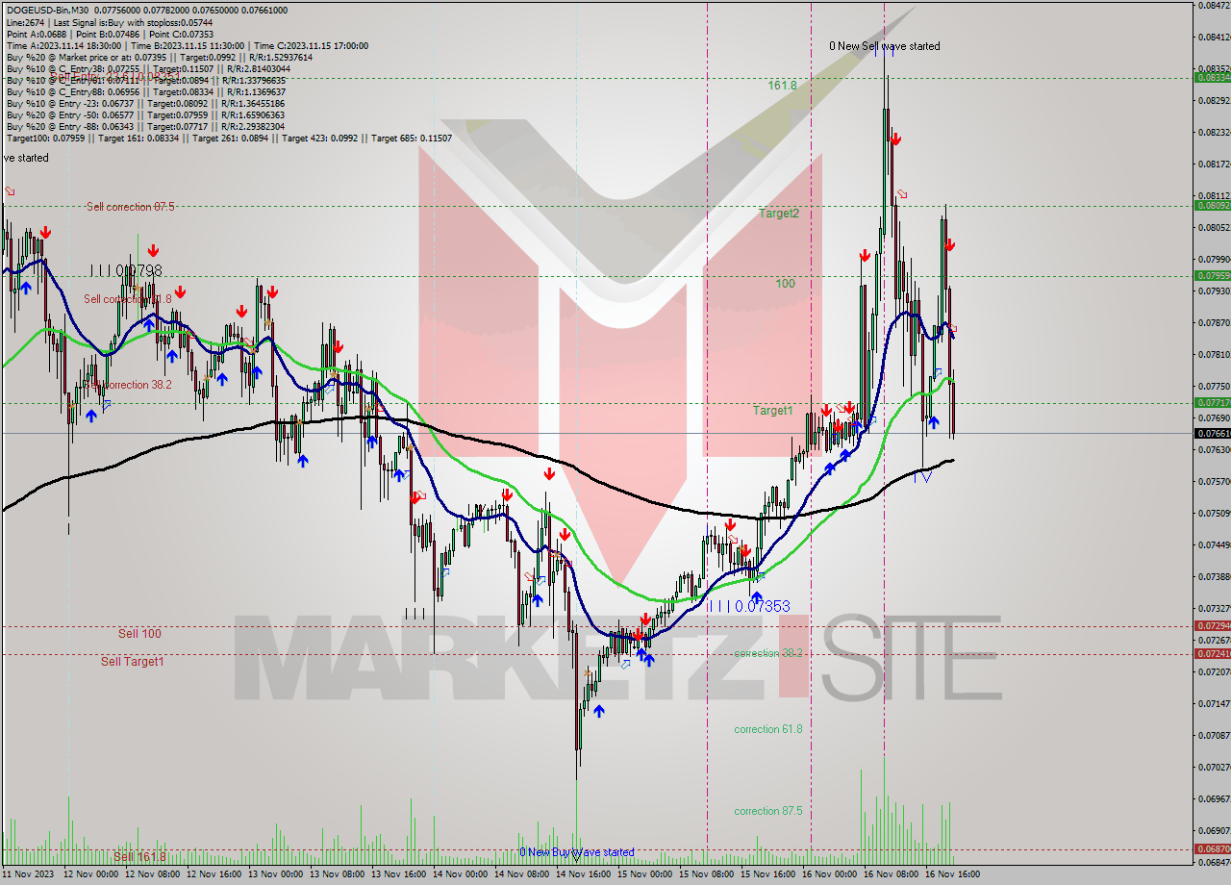Click the '15 Nov 08:00' time axis label
This screenshot has width=1231, height=885.
[705, 874]
